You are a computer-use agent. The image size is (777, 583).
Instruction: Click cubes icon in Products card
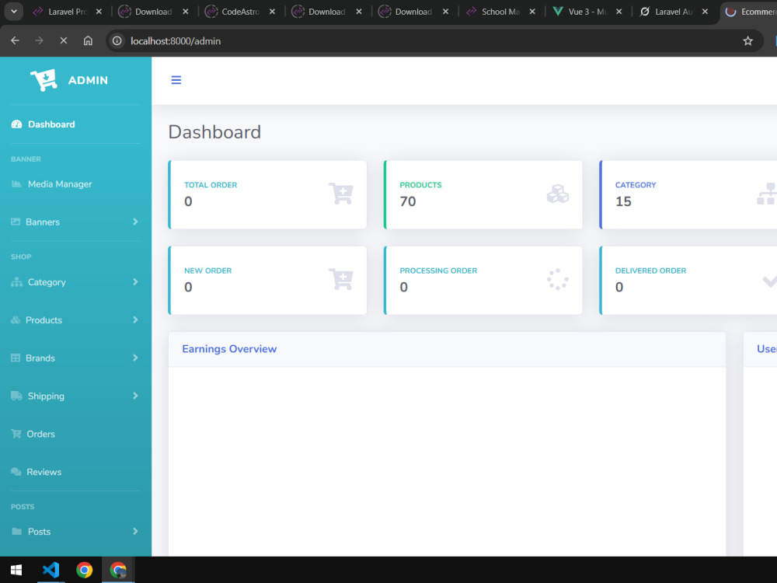tap(557, 194)
